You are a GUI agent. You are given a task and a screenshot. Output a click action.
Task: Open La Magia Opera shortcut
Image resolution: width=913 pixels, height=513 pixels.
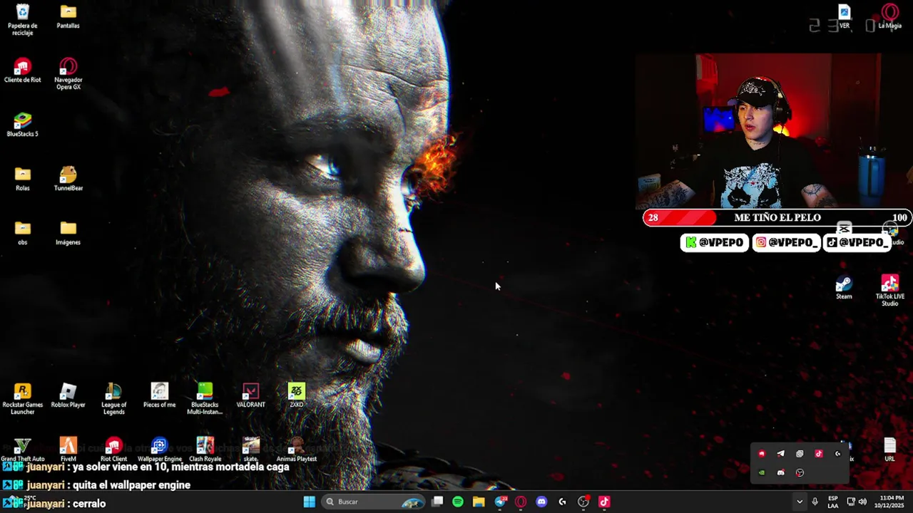(889, 16)
